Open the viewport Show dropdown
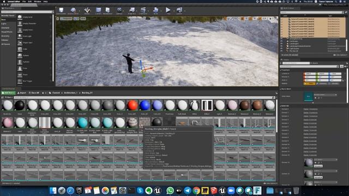This screenshot has height=196, width=349. click(x=83, y=19)
